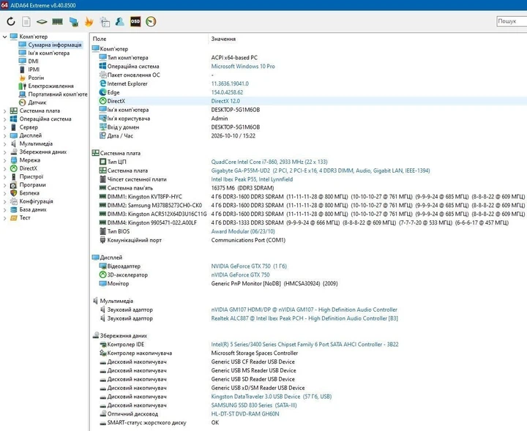Select Програми in the tree
The image size is (527, 431).
pyautogui.click(x=32, y=184)
